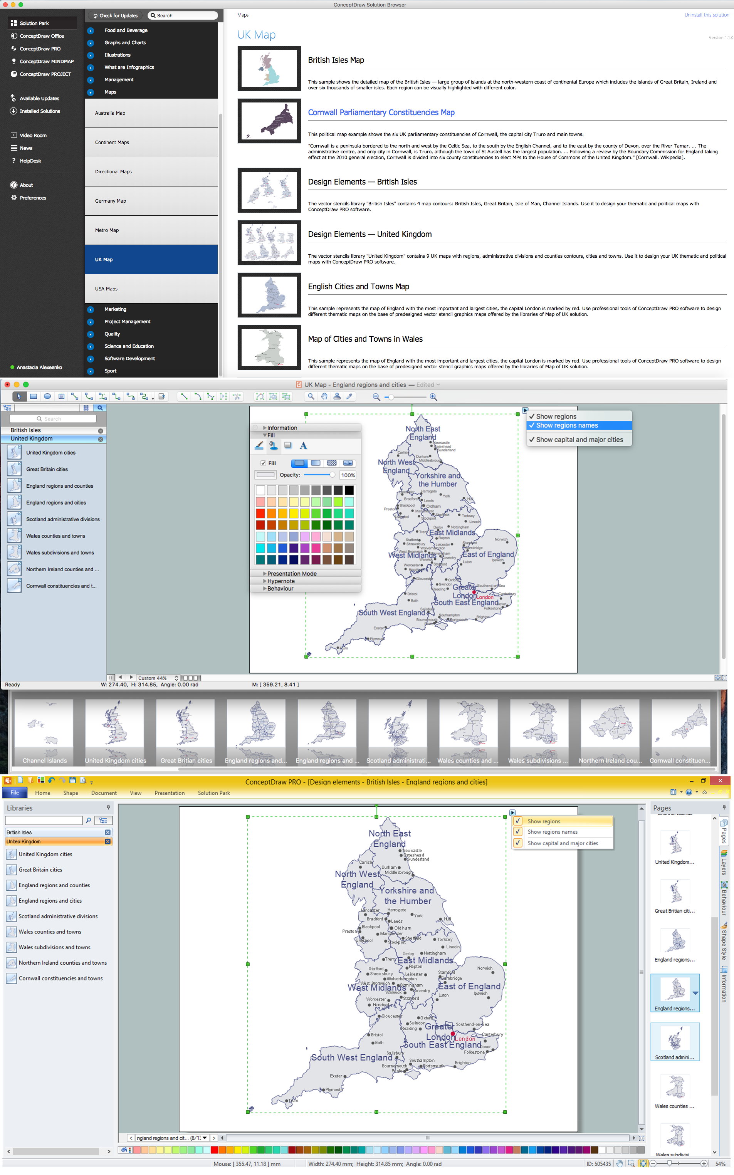This screenshot has height=1175, width=734.
Task: Select the rectangle shape tool
Action: tap(34, 396)
